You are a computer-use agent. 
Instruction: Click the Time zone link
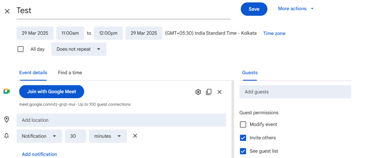pos(274,33)
